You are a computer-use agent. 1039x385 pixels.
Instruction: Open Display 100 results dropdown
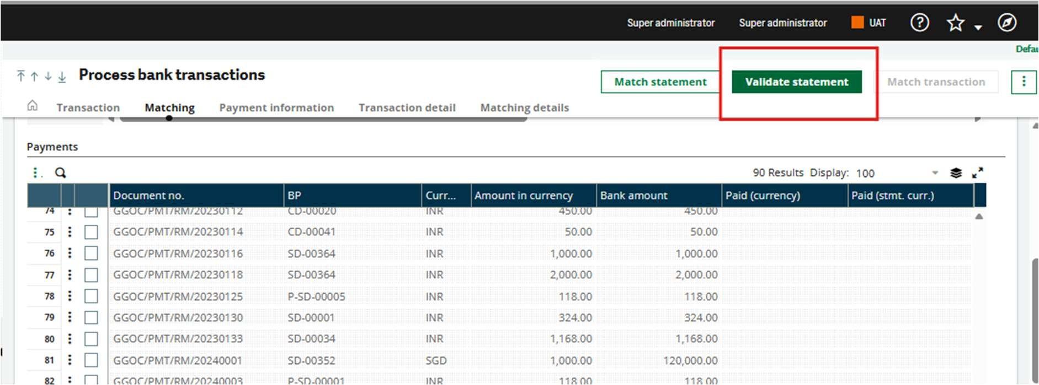point(935,173)
